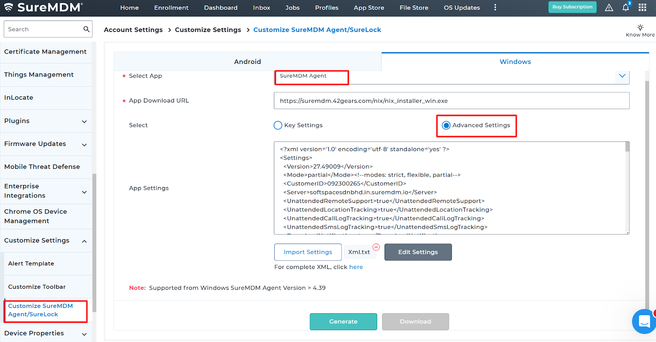Open the Select App dropdown arrow
Screen dimensions: 656x342
coord(622,76)
